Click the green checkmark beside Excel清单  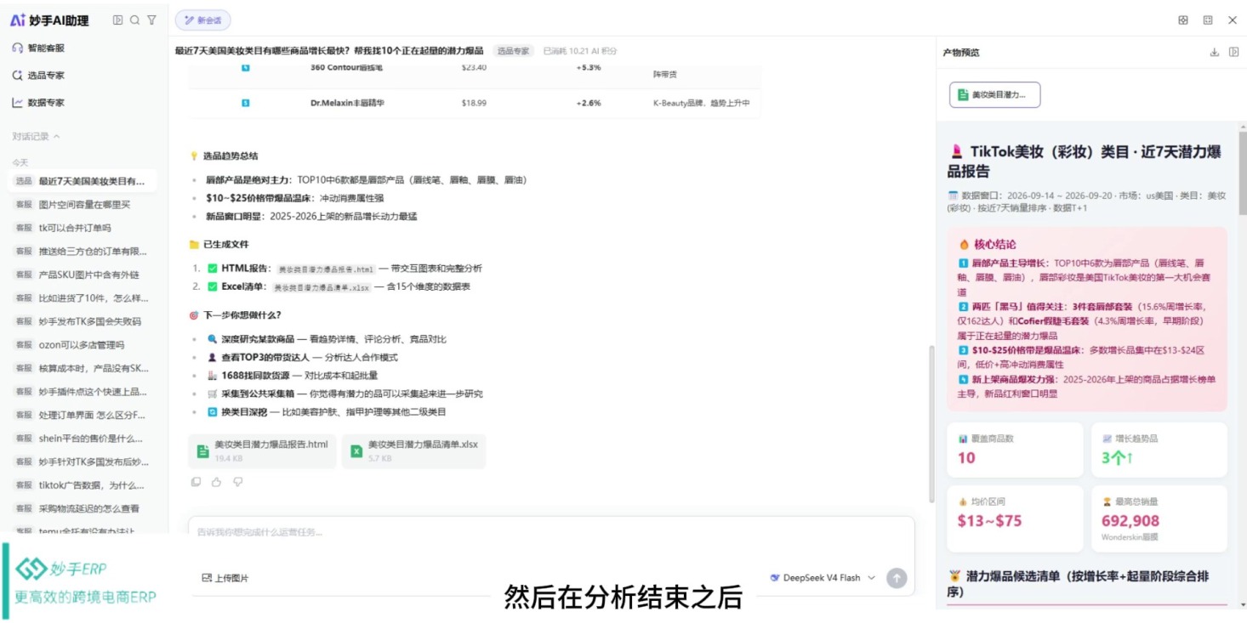(x=213, y=286)
